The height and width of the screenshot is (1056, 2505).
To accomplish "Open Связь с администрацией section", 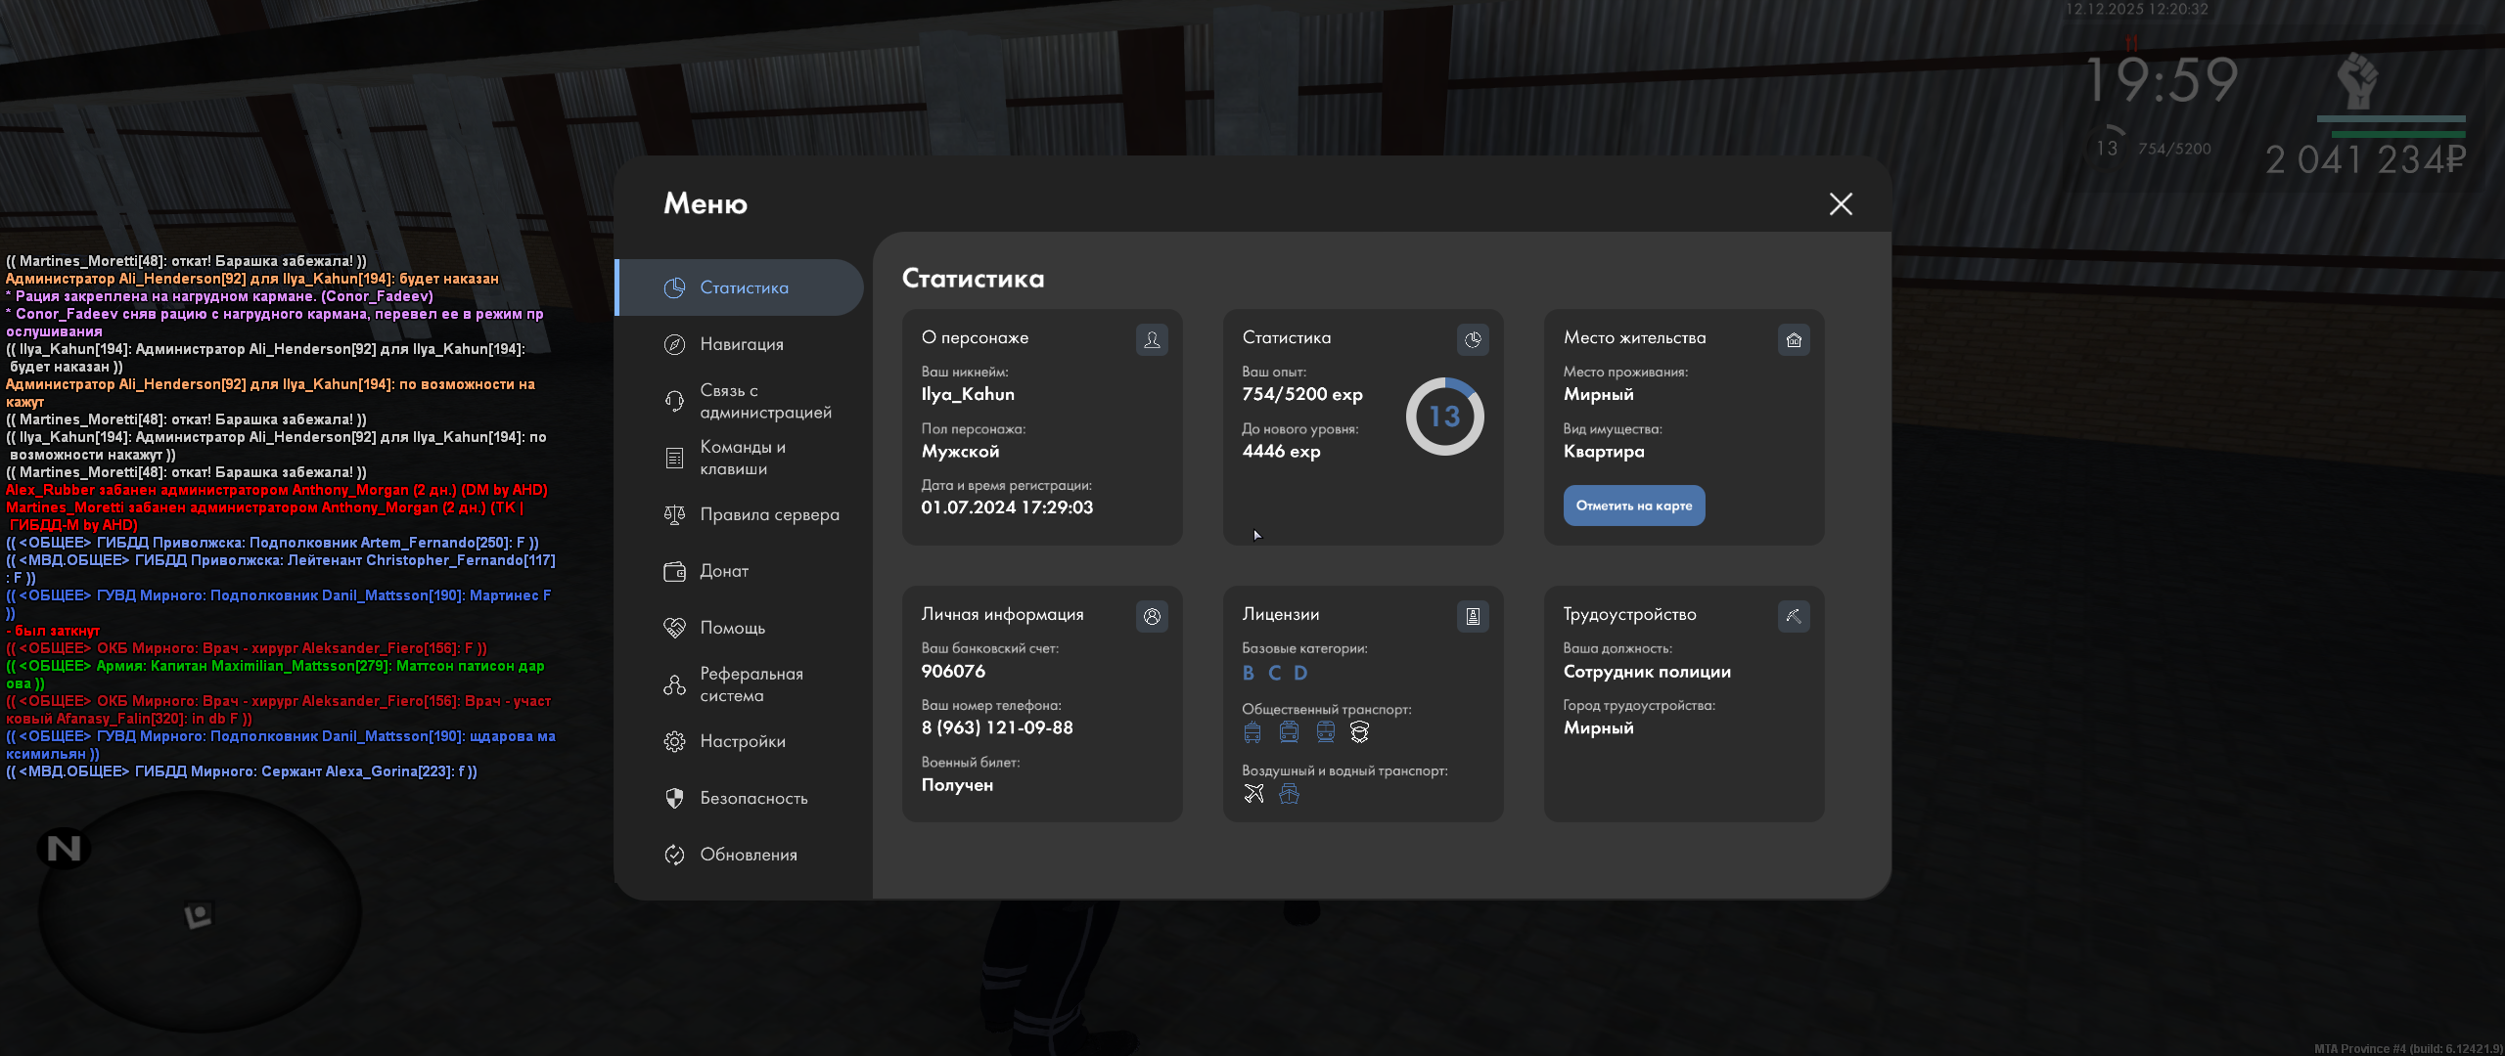I will coord(764,401).
